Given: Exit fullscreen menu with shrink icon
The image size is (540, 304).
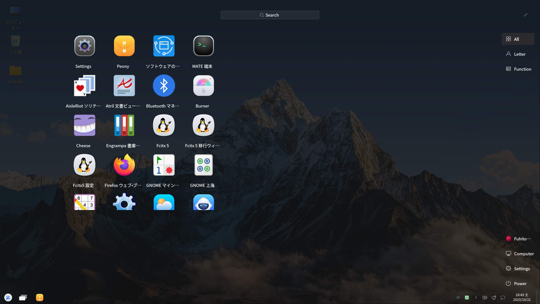Looking at the screenshot, I should [525, 15].
